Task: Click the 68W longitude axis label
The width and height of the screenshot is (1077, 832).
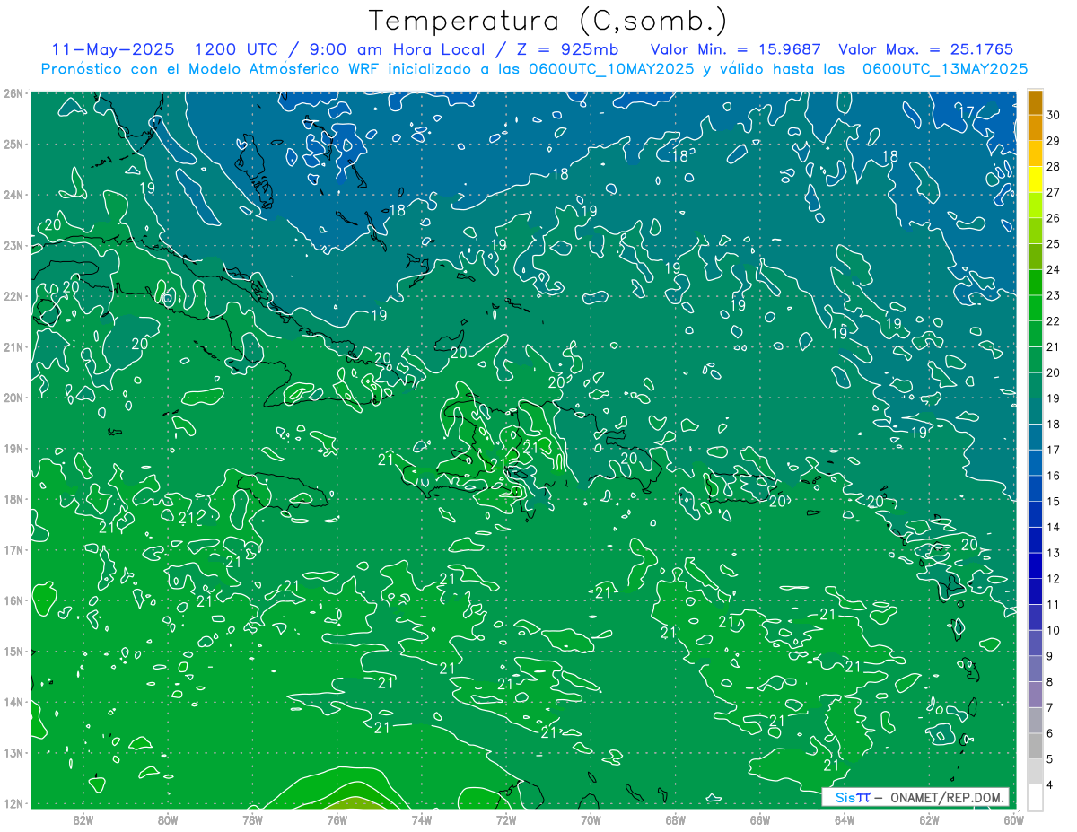Action: (675, 819)
